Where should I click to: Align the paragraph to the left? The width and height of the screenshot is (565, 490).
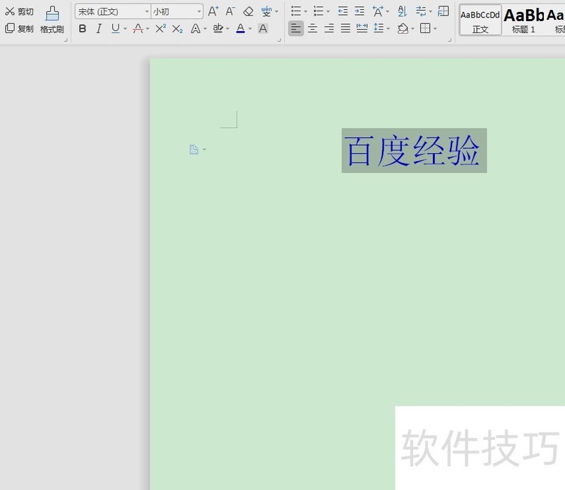pos(296,28)
